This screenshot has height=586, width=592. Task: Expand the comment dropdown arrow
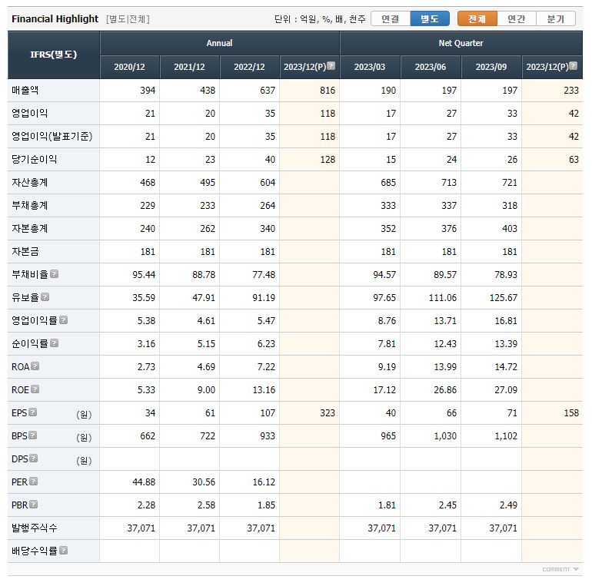576,569
